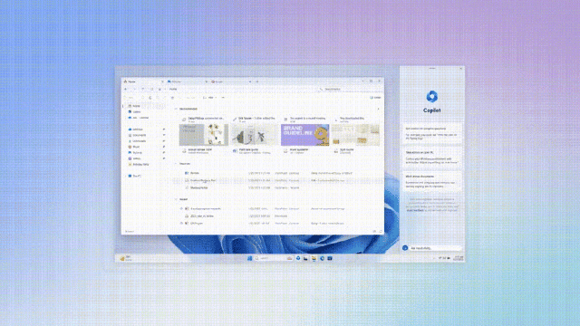This screenshot has width=580, height=326.
Task: Expand This PC tree node
Action: coord(125,176)
